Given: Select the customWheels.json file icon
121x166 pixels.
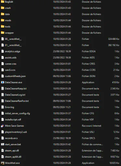Looking at the screenshot, I should pyautogui.click(x=3, y=76).
